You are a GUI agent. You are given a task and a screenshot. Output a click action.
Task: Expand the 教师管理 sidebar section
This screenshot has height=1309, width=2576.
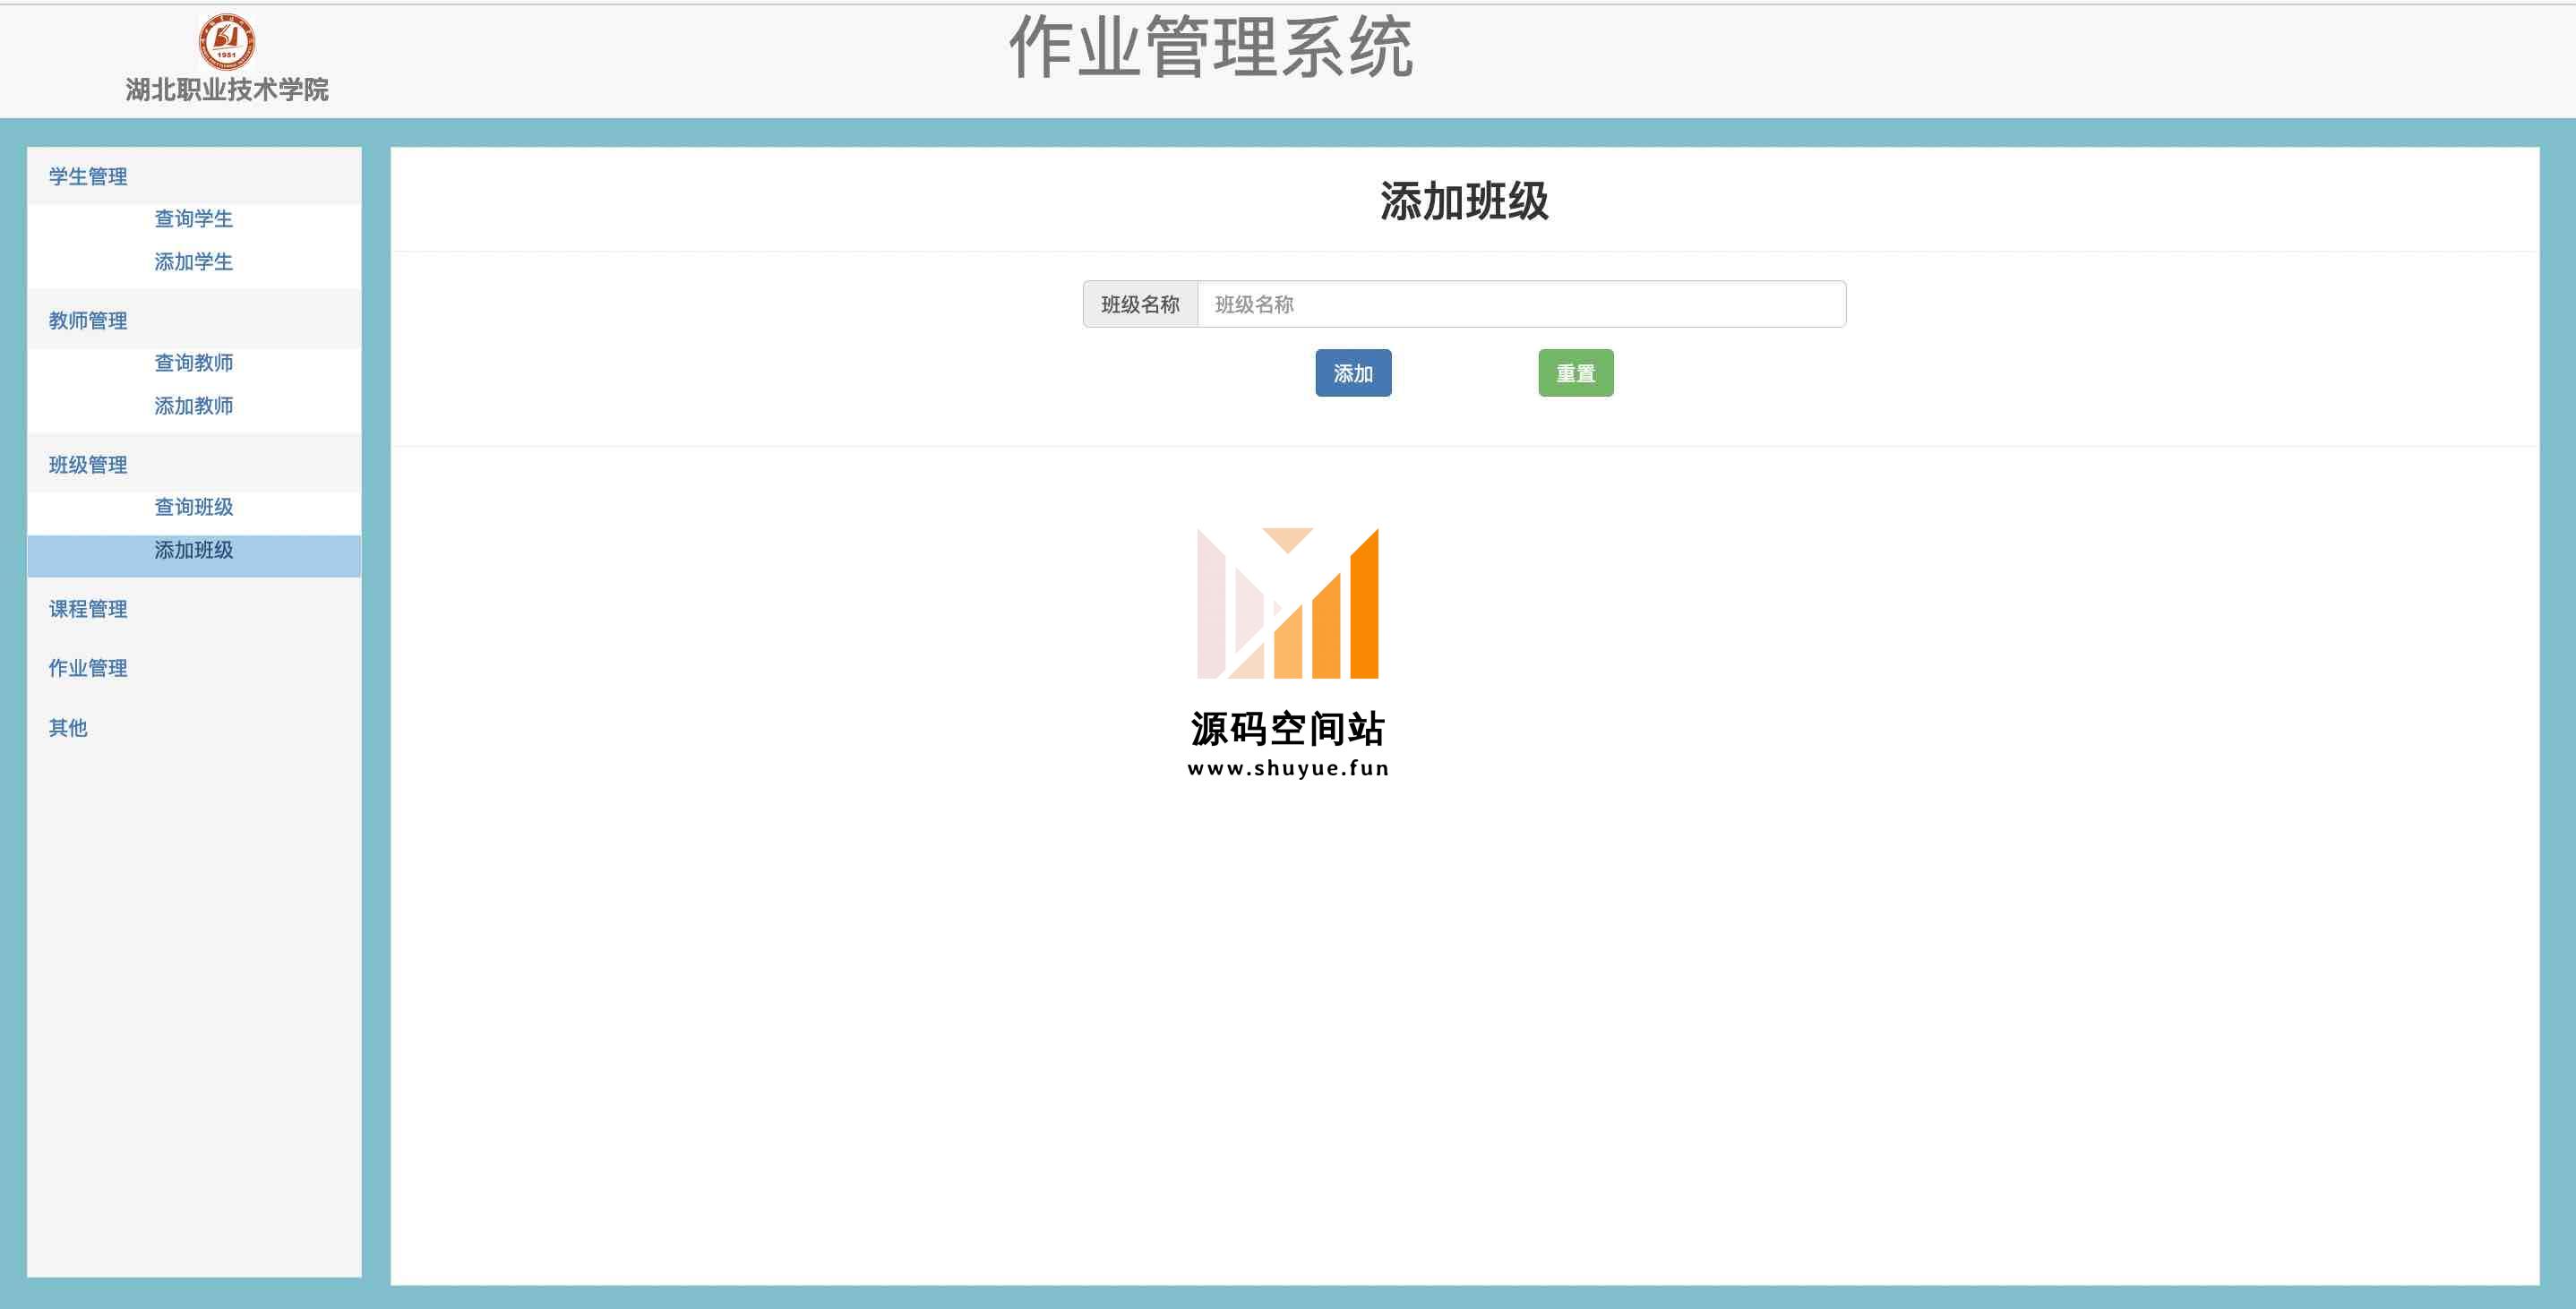(x=88, y=321)
